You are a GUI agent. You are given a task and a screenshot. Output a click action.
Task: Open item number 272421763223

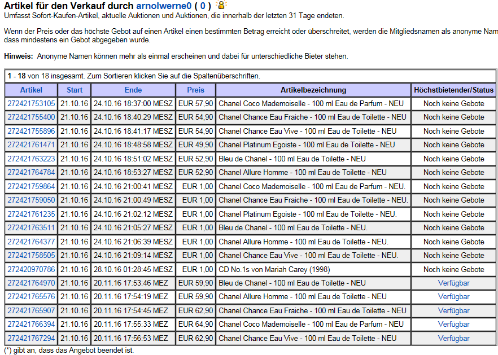click(x=31, y=159)
